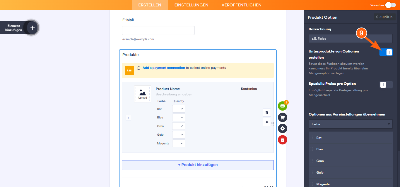Click the Add a payment connection link

click(x=164, y=68)
